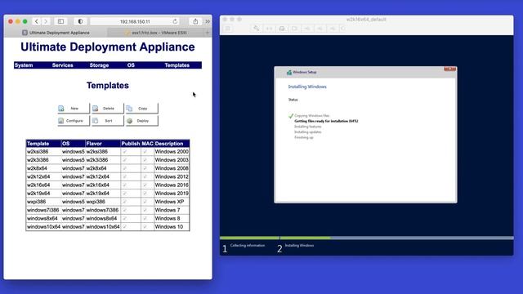Click the Copying Windows files status line
This screenshot has width=523, height=294.
click(312, 116)
